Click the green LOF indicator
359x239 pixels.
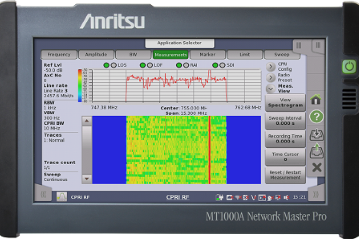tap(143, 65)
